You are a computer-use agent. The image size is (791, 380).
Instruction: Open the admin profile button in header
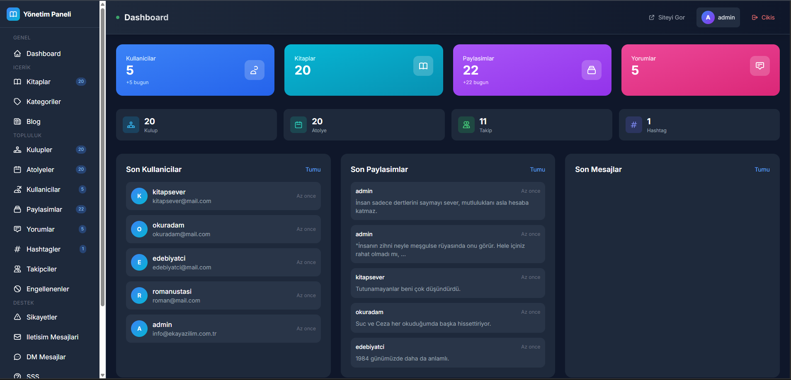[718, 17]
